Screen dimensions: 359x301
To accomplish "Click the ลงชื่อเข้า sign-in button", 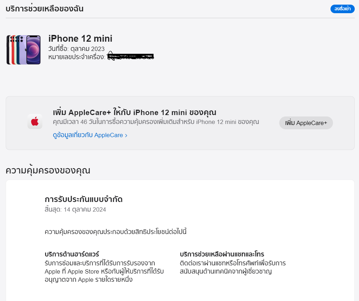I will point(342,9).
